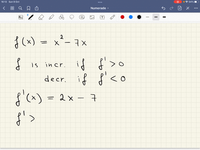This screenshot has height=150, width=200.
Task: Close the editing toolbar with X
Action: [188, 8]
